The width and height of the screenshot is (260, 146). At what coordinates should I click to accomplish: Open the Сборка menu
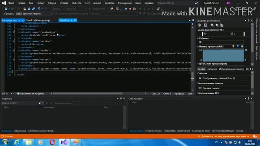pyautogui.click(x=52, y=3)
